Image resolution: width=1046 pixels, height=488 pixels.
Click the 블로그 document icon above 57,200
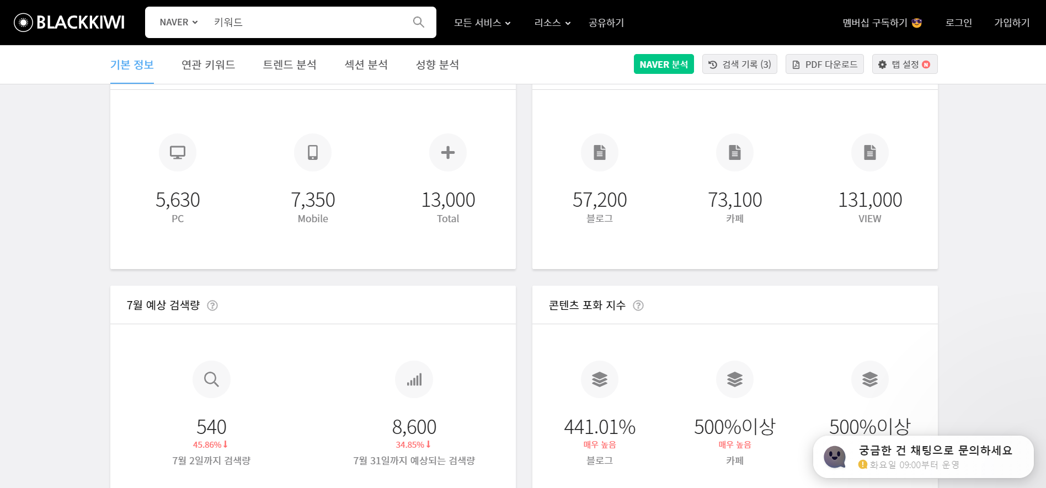600,152
